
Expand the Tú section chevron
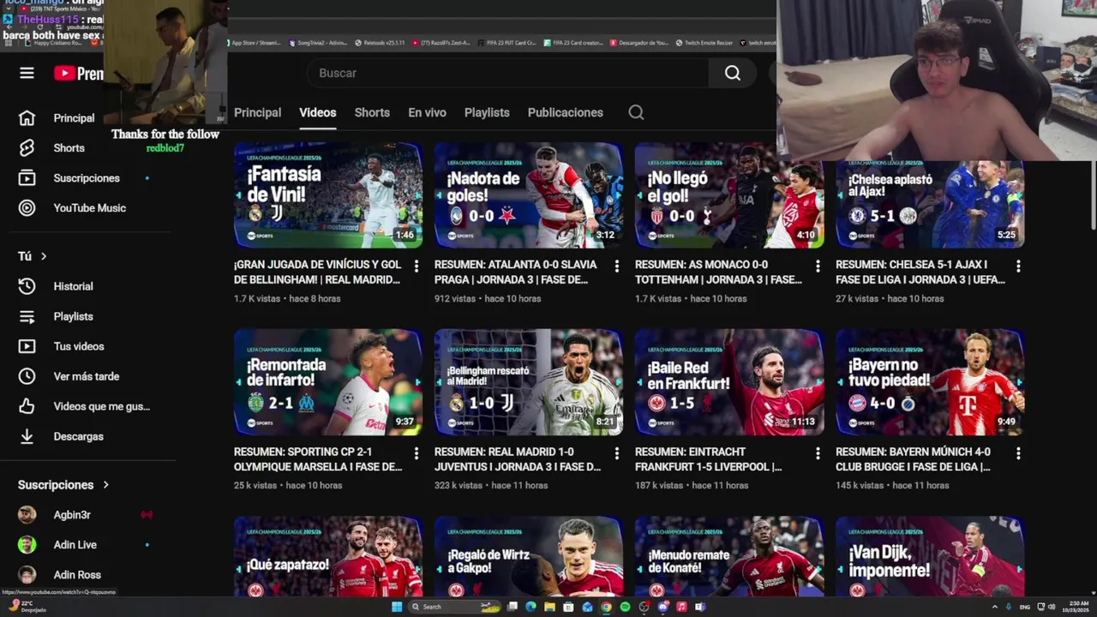[44, 256]
